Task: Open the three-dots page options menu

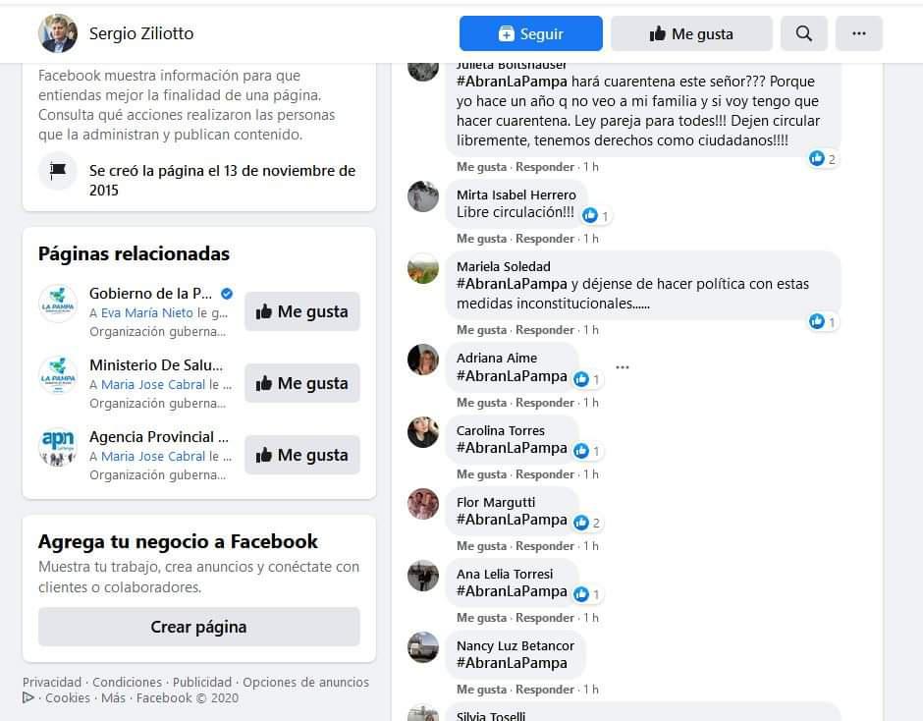Action: click(859, 33)
